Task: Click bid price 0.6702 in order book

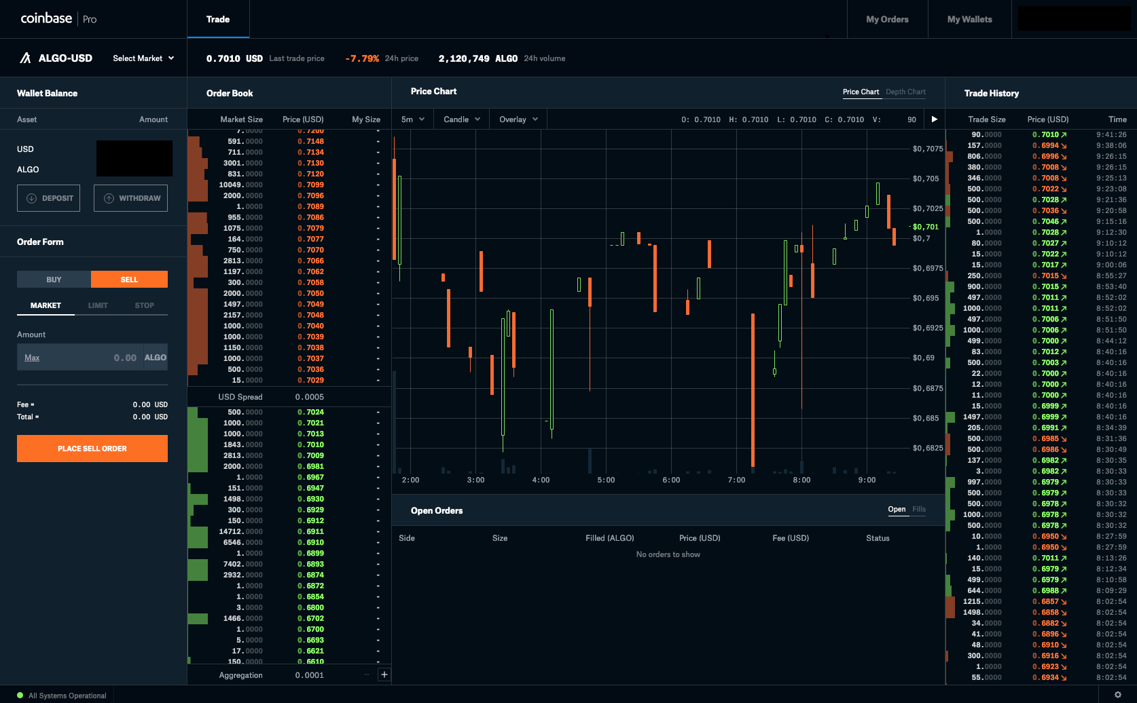Action: coord(310,619)
